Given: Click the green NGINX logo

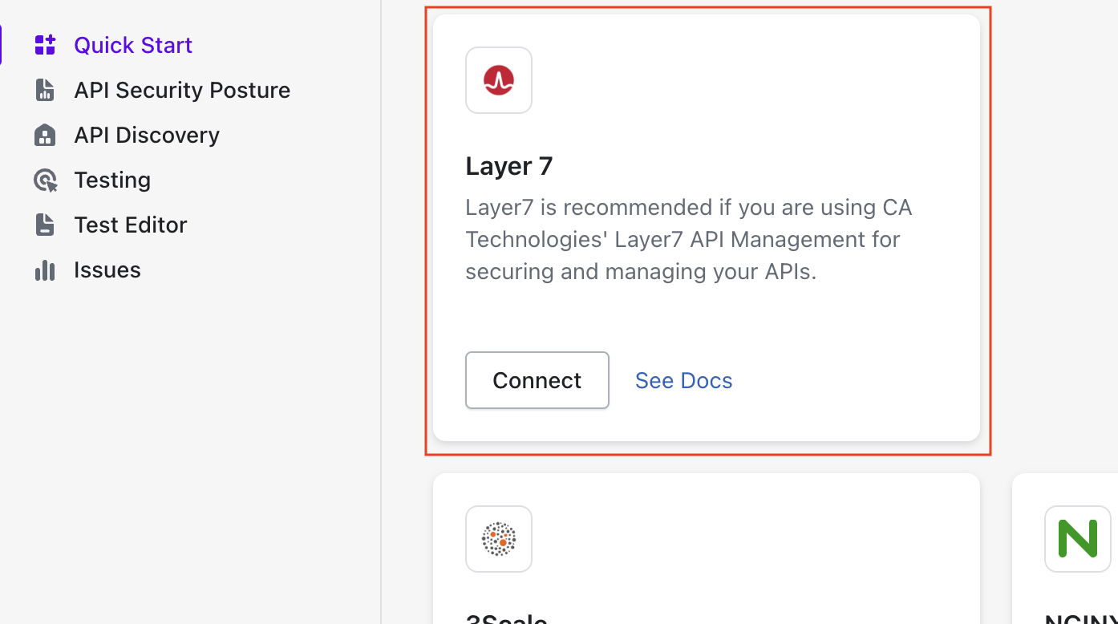Looking at the screenshot, I should 1077,539.
